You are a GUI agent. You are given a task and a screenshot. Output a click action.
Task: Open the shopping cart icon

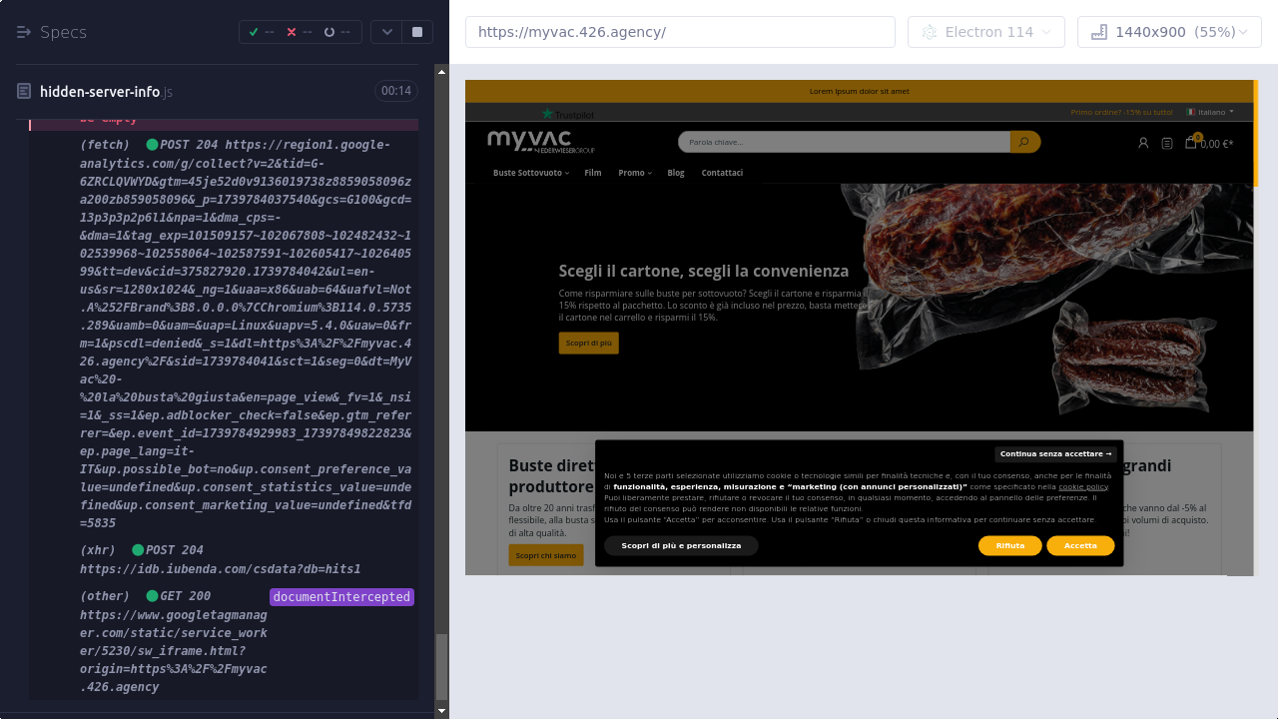click(1190, 143)
